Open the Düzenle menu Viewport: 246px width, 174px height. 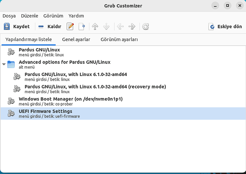point(30,16)
